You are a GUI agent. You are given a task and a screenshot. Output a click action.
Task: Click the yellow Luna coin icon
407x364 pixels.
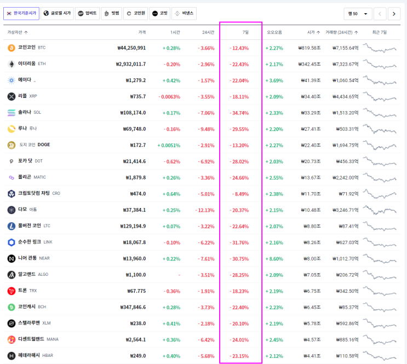tap(11, 129)
